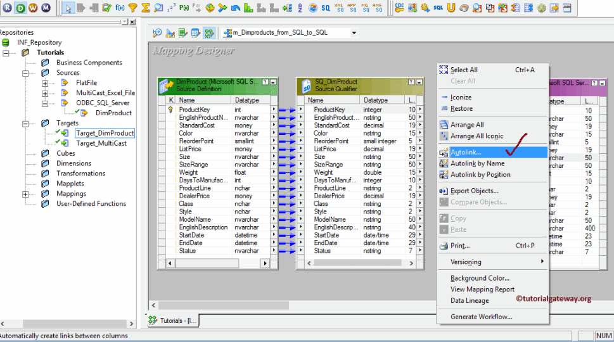The height and width of the screenshot is (342, 614).
Task: Click help button on SQ_DimProduct title
Action: point(412,82)
